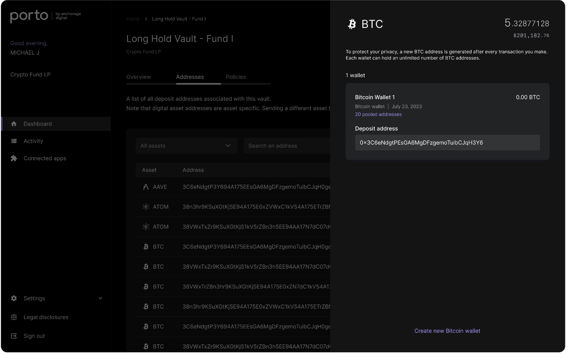Focus the Search an address field
566x354 pixels.
point(287,146)
